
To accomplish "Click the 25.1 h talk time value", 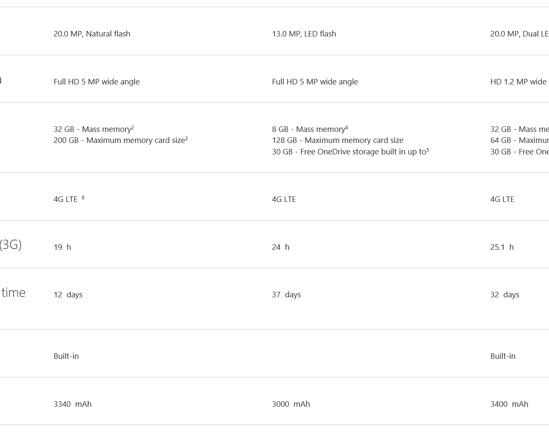I will (x=502, y=247).
